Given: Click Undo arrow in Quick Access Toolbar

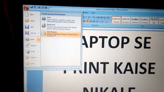Looking at the screenshot, I should click(35, 7).
